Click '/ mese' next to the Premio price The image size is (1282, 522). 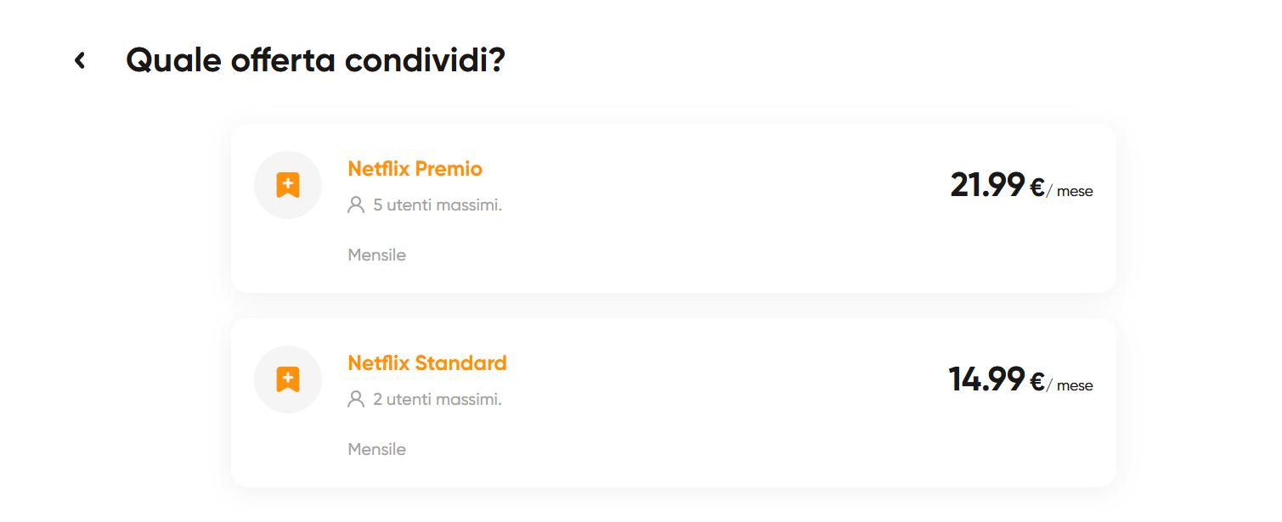coord(1071,192)
